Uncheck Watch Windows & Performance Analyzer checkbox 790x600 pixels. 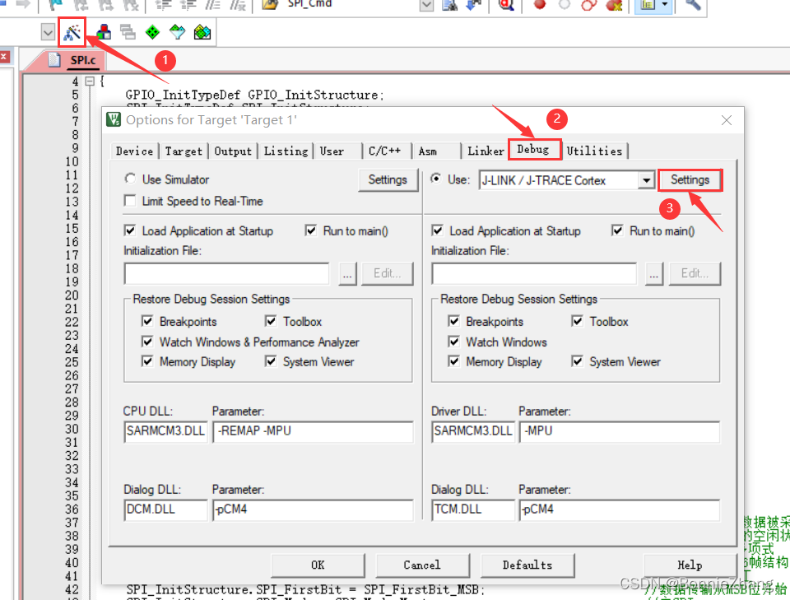[147, 342]
